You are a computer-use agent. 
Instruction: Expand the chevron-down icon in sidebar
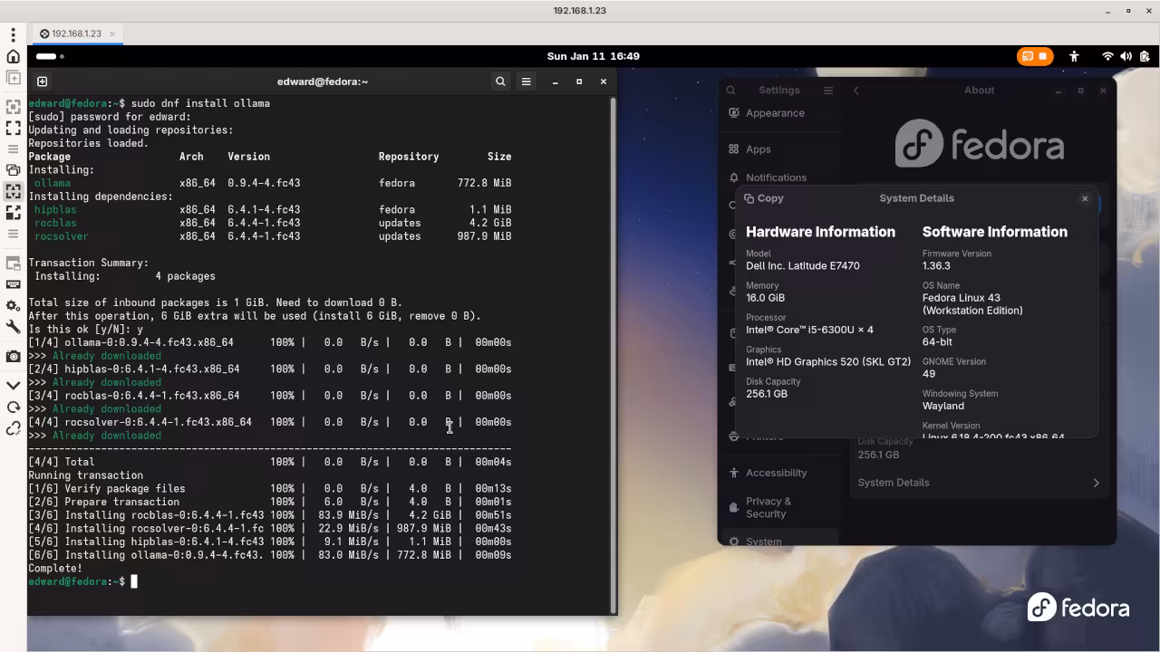[x=13, y=386]
